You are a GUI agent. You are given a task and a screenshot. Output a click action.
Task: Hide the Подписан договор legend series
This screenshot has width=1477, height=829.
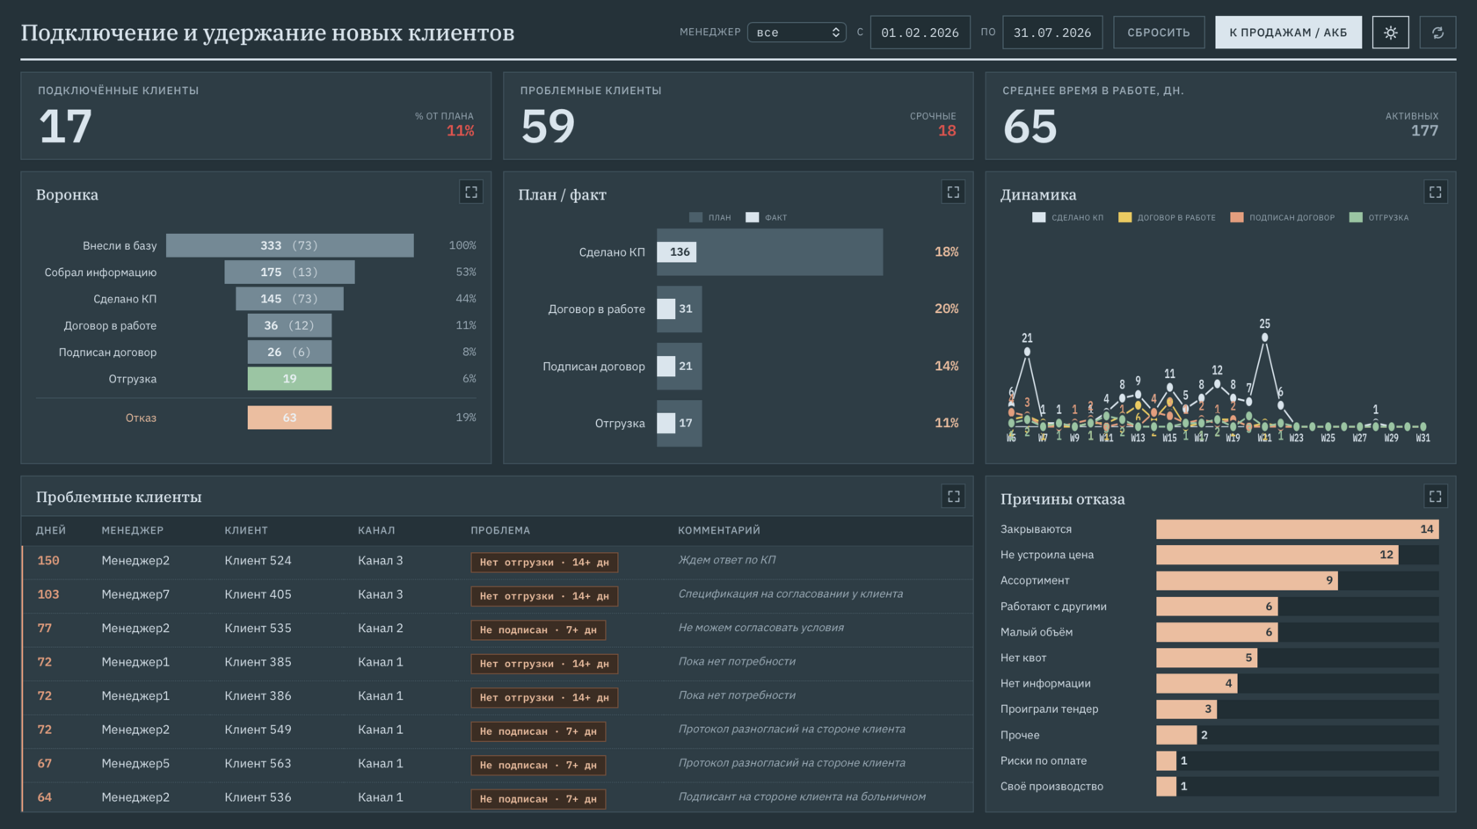pos(1282,217)
